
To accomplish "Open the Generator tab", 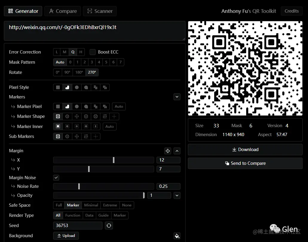I will 23,11.
